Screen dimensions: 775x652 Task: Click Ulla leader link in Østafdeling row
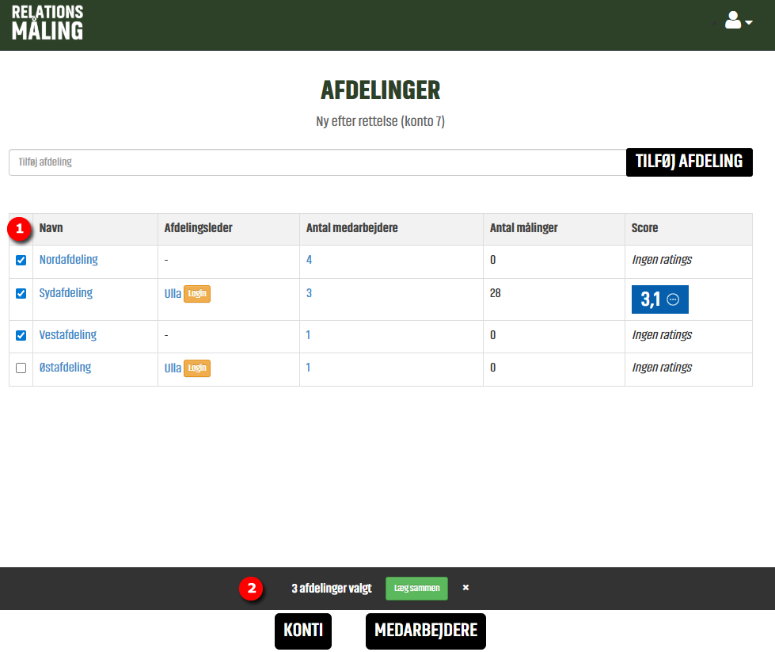[x=173, y=368]
